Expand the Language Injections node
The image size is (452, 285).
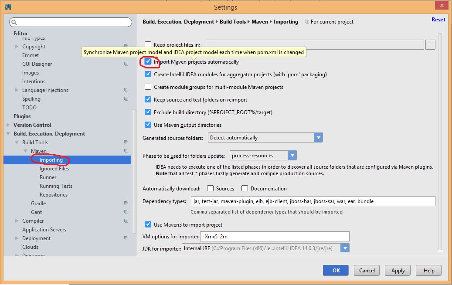(x=17, y=90)
